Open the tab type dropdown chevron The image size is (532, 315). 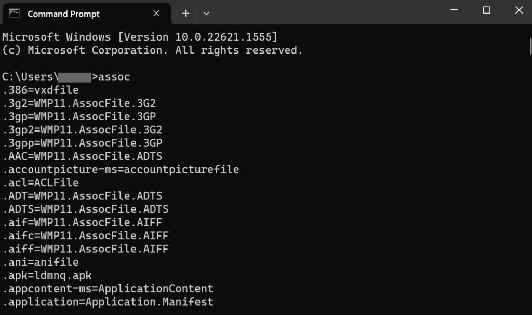point(206,13)
